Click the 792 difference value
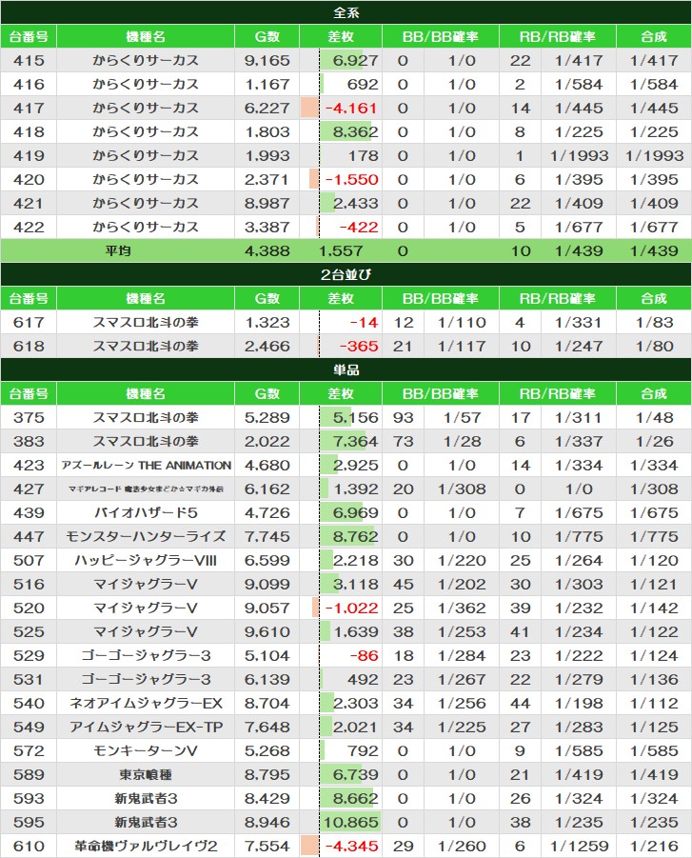Viewport: 692px width, 858px height. [364, 750]
